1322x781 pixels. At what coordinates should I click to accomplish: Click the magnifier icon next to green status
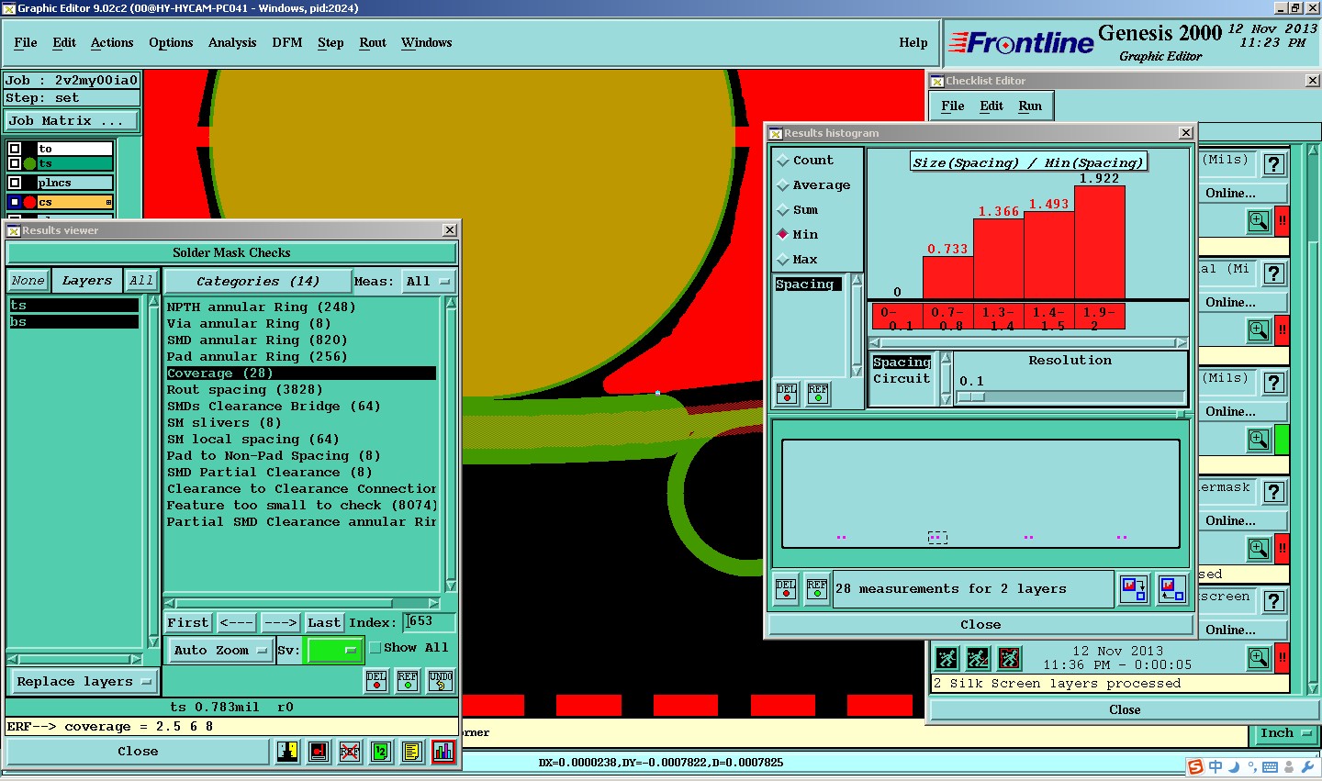click(1259, 440)
